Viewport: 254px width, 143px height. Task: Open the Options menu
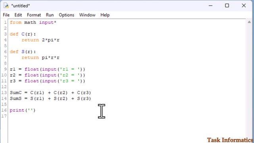pyautogui.click(x=66, y=15)
